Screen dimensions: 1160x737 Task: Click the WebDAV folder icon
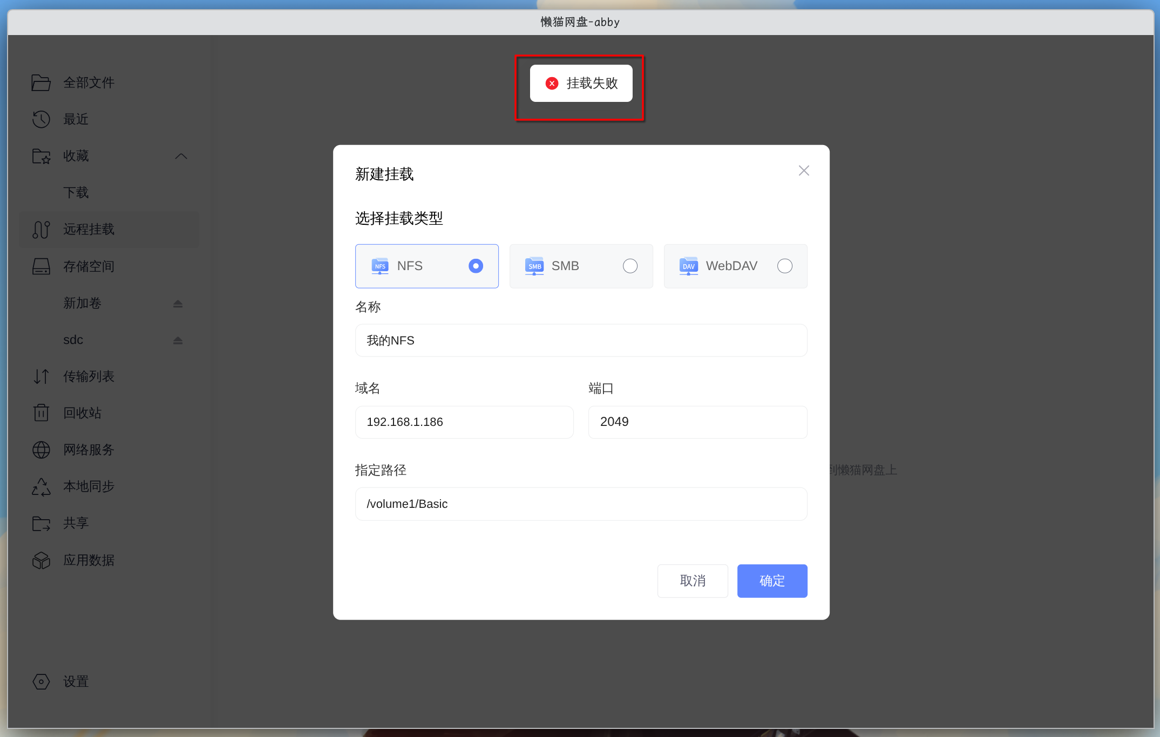click(689, 266)
